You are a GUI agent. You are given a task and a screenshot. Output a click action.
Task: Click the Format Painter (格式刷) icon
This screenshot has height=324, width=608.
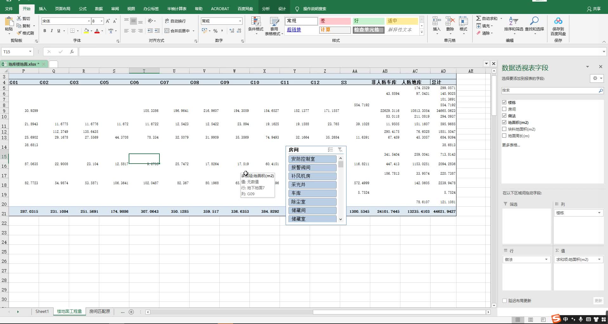click(x=19, y=33)
